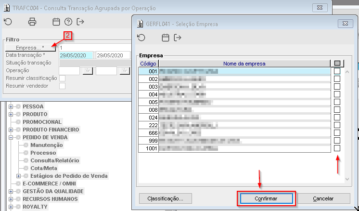This screenshot has height=211, width=359.
Task: Expand RECURSOS HUMANOS node
Action: point(11,199)
